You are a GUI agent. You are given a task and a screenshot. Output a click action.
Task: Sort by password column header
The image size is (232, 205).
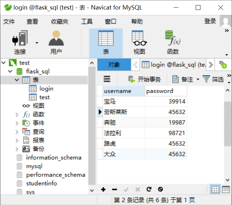166,91
